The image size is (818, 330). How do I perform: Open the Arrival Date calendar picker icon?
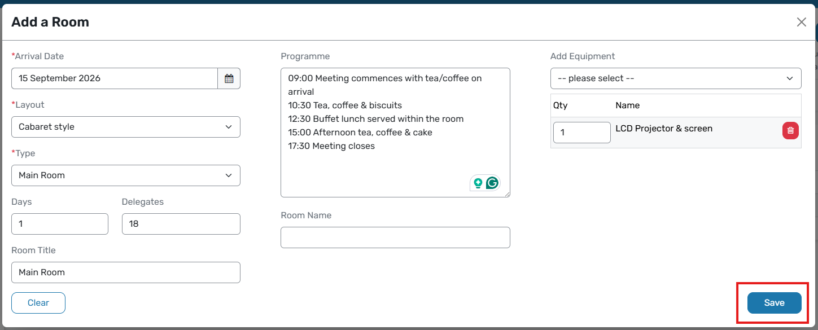tap(229, 78)
